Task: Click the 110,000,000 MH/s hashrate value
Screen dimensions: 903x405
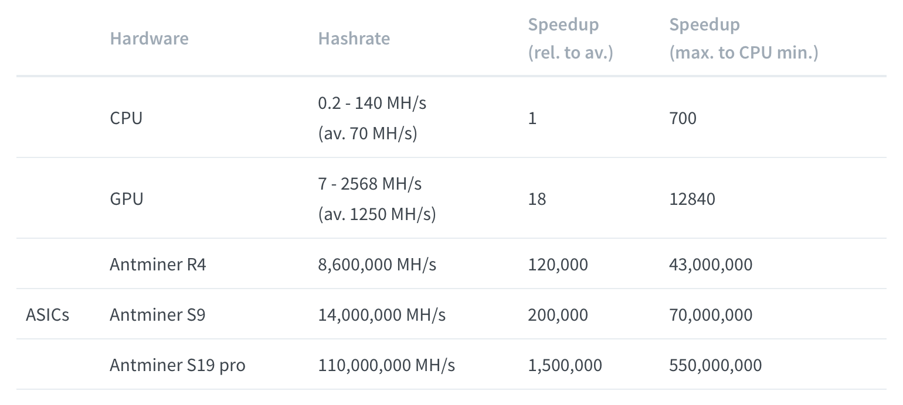Action: [x=386, y=365]
